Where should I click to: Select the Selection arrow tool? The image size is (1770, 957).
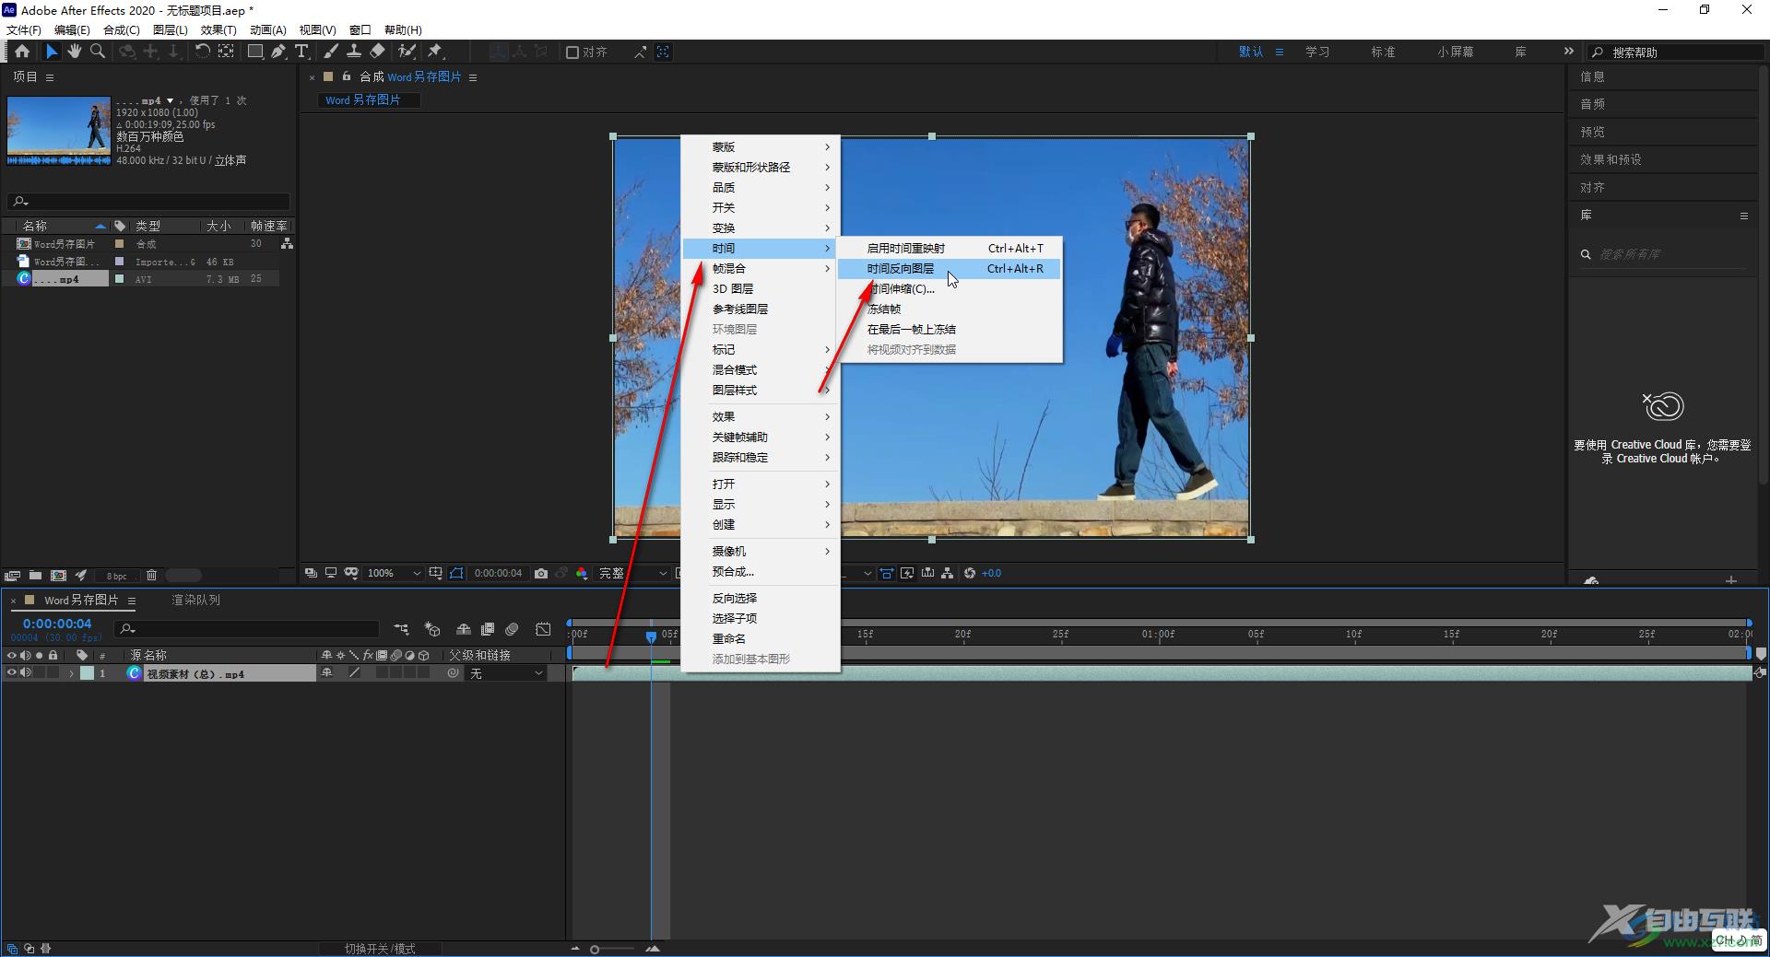(52, 52)
